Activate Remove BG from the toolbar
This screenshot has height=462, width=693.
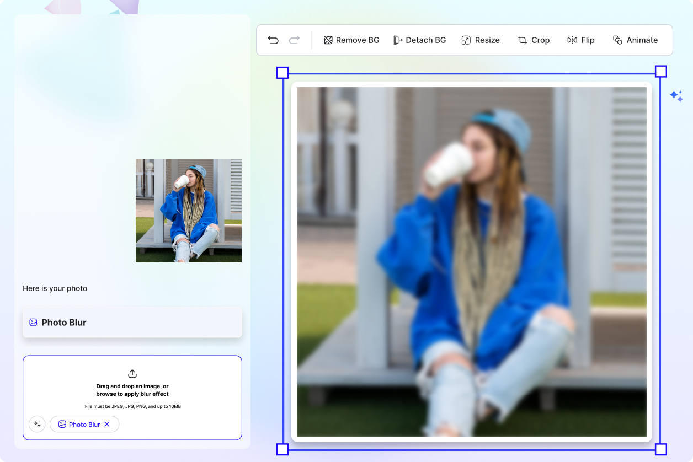351,40
